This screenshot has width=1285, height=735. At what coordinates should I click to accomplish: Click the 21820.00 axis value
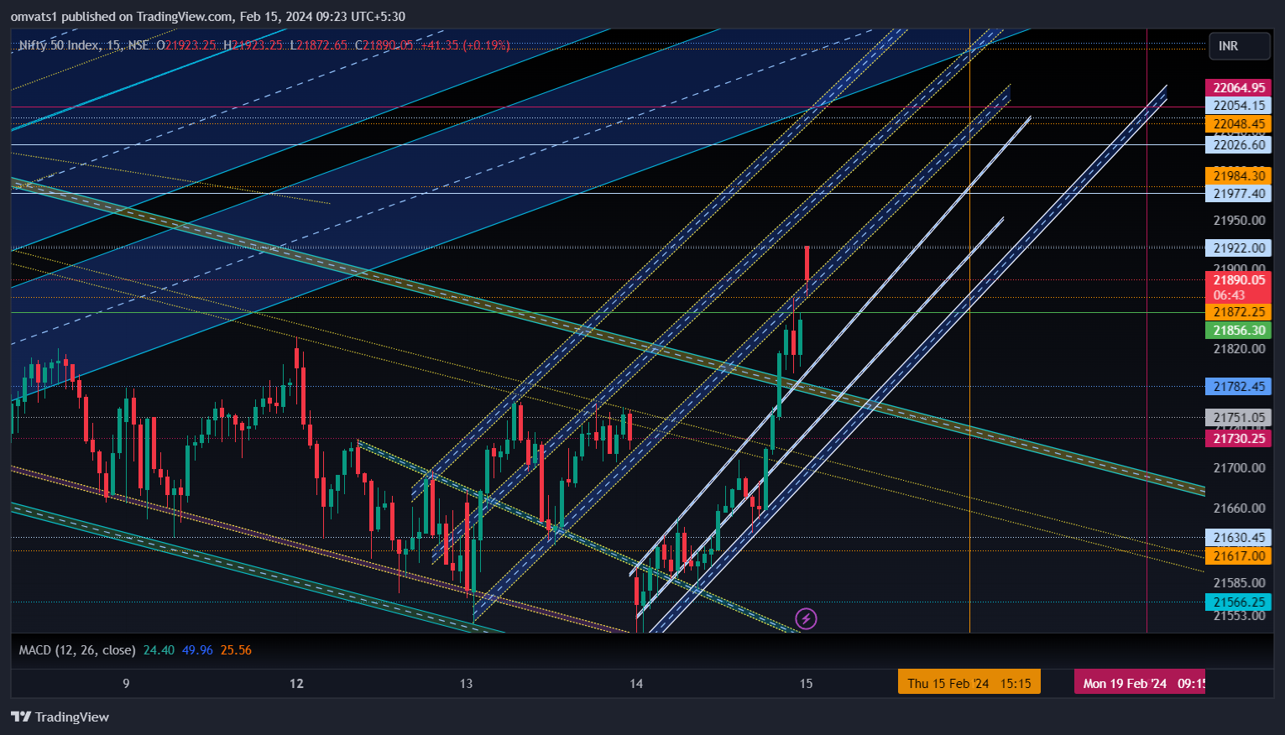[x=1239, y=349]
